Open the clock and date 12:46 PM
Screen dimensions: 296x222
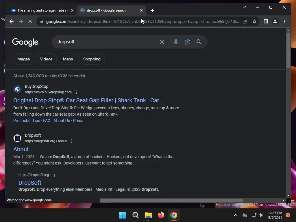[x=275, y=215]
